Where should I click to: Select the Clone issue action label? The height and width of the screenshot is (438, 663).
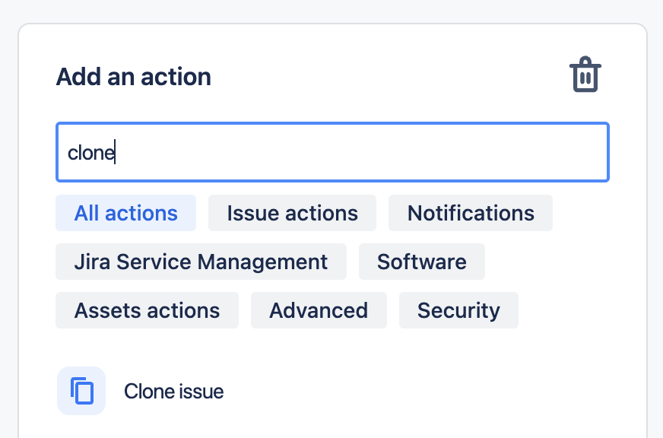coord(174,392)
